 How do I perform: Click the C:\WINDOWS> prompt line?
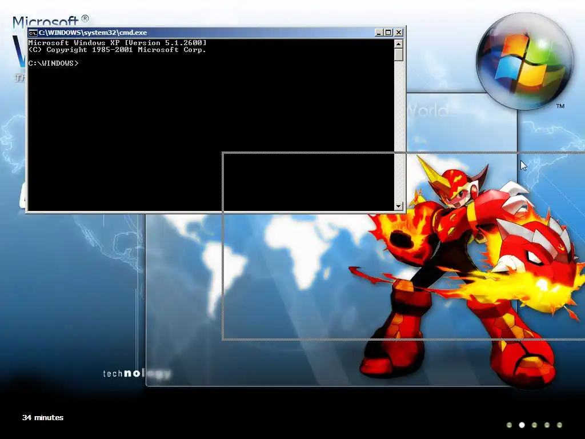coord(53,63)
